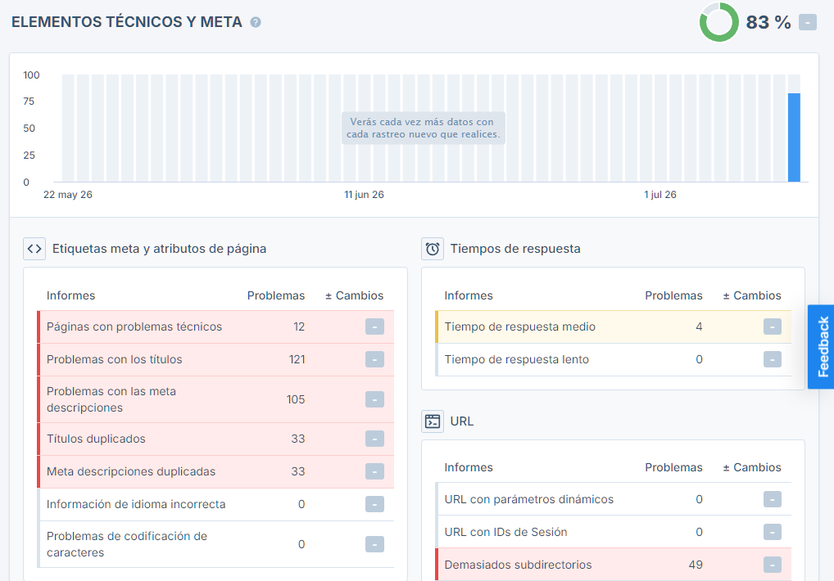Screen dimensions: 834x581
Task: Open Problemas con las meta descripciones report
Action: coord(215,399)
